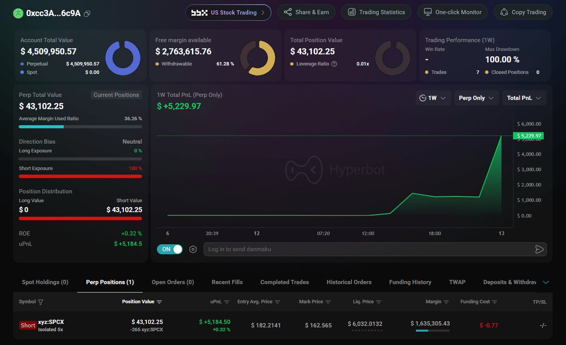
Task: Click the green wallet avatar icon
Action: (18, 14)
